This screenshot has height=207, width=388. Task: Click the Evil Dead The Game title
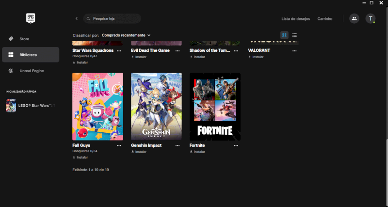click(150, 50)
